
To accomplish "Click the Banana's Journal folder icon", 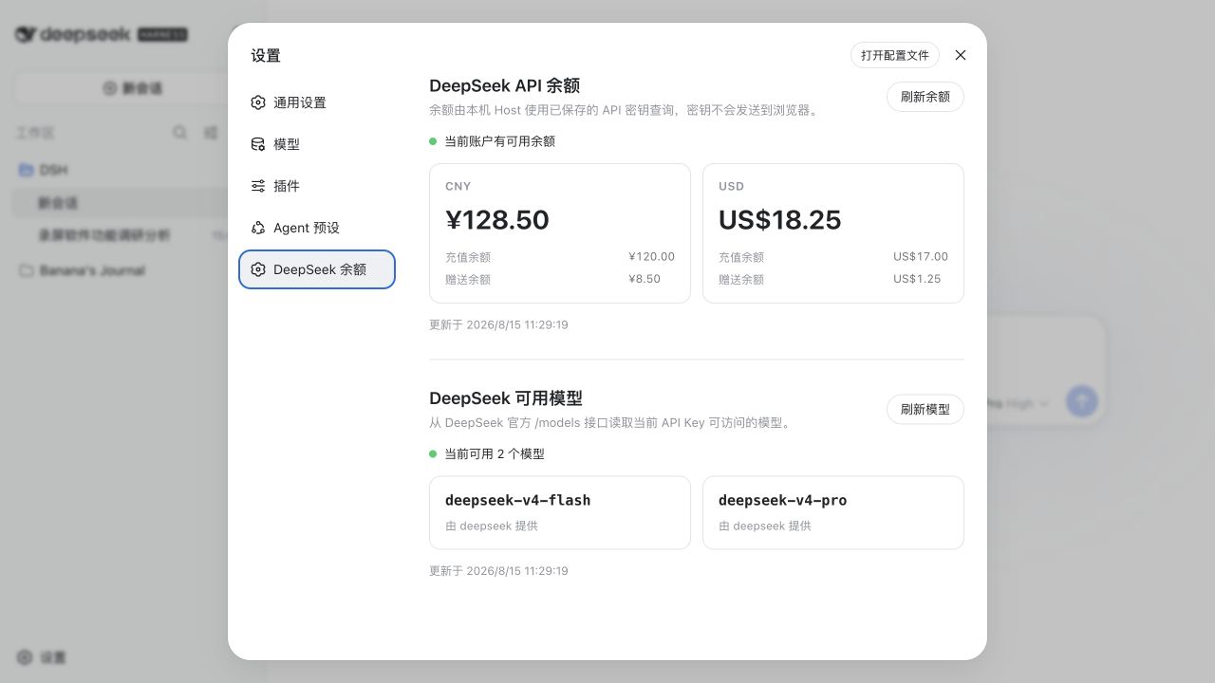I will point(27,270).
